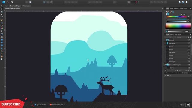Viewport: 192px width, 108px height.
Task: Toggle the Edit All Layers icon
Action: [166, 70]
